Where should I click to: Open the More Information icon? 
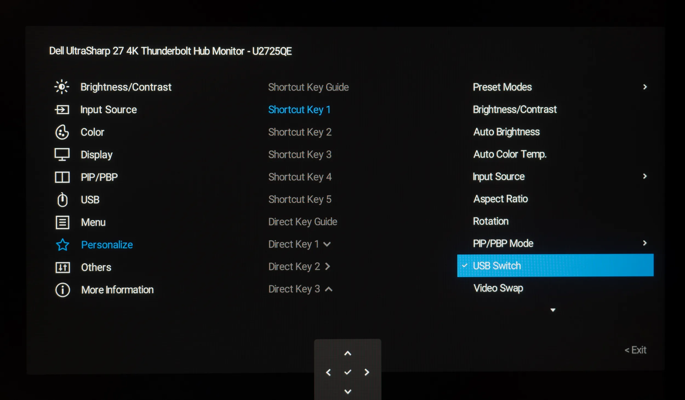click(x=62, y=290)
